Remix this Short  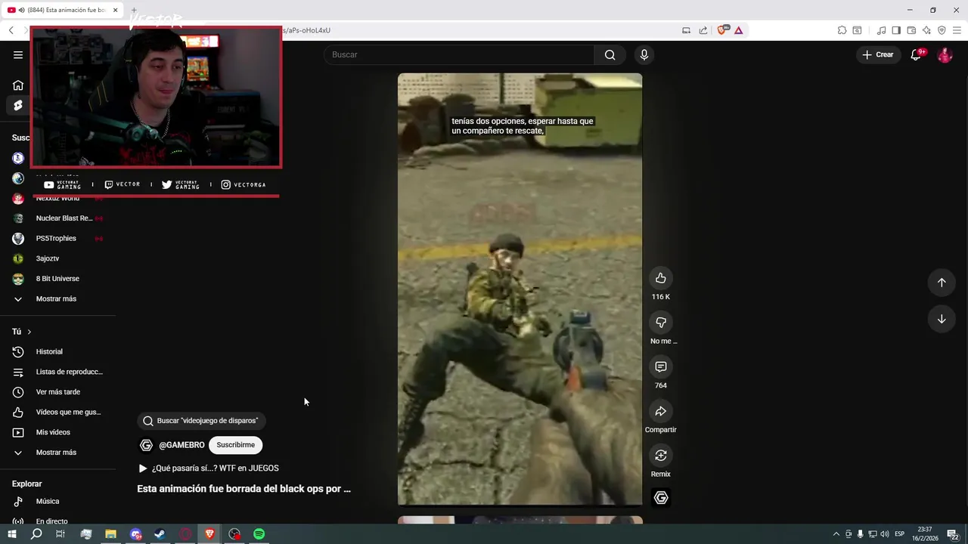tap(661, 456)
